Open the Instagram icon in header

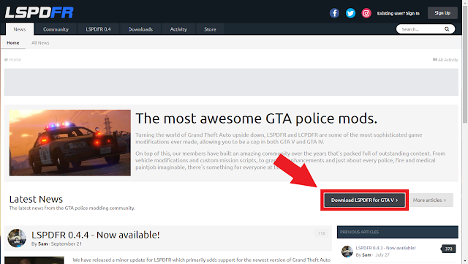tap(366, 13)
